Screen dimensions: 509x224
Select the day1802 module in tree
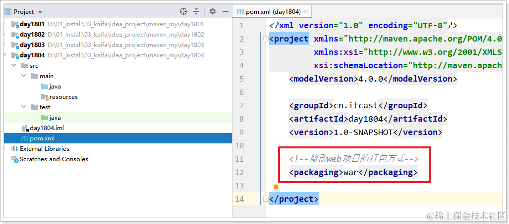coord(32,34)
